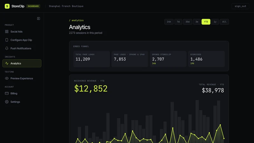Go to Push Notifications
254x143 pixels.
(x=22, y=48)
